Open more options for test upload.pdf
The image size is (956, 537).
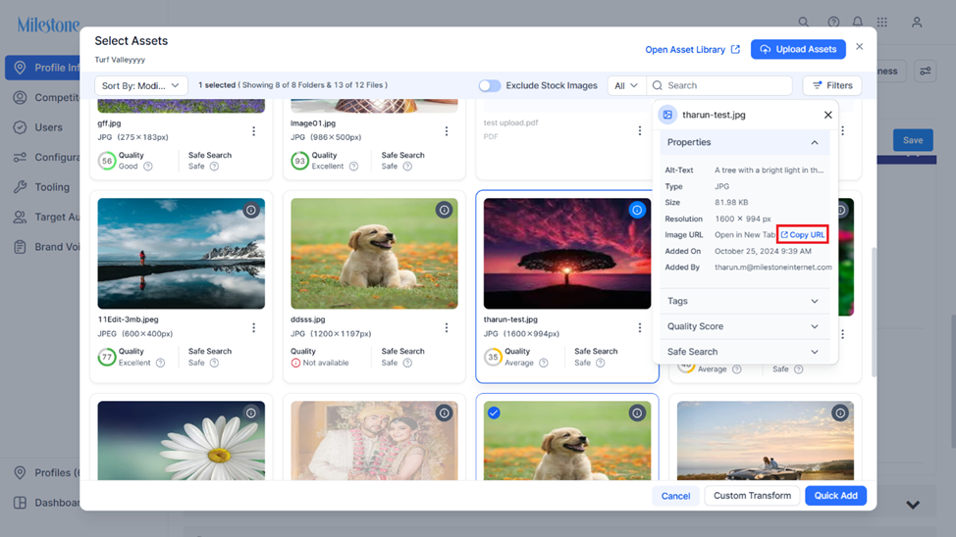[x=640, y=130]
